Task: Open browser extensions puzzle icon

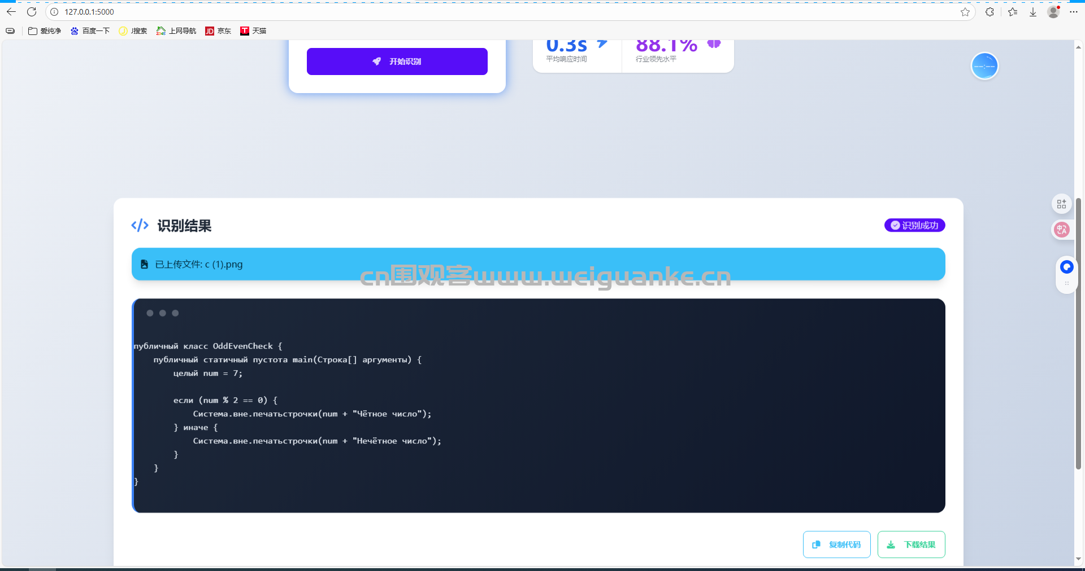Action: tap(989, 12)
